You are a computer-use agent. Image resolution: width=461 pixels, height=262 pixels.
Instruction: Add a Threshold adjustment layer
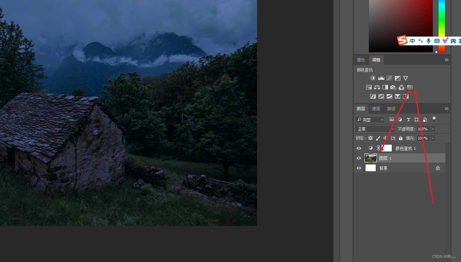coord(389,97)
